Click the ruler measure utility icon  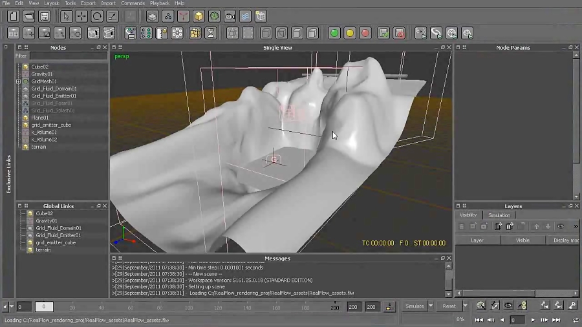coord(162,34)
